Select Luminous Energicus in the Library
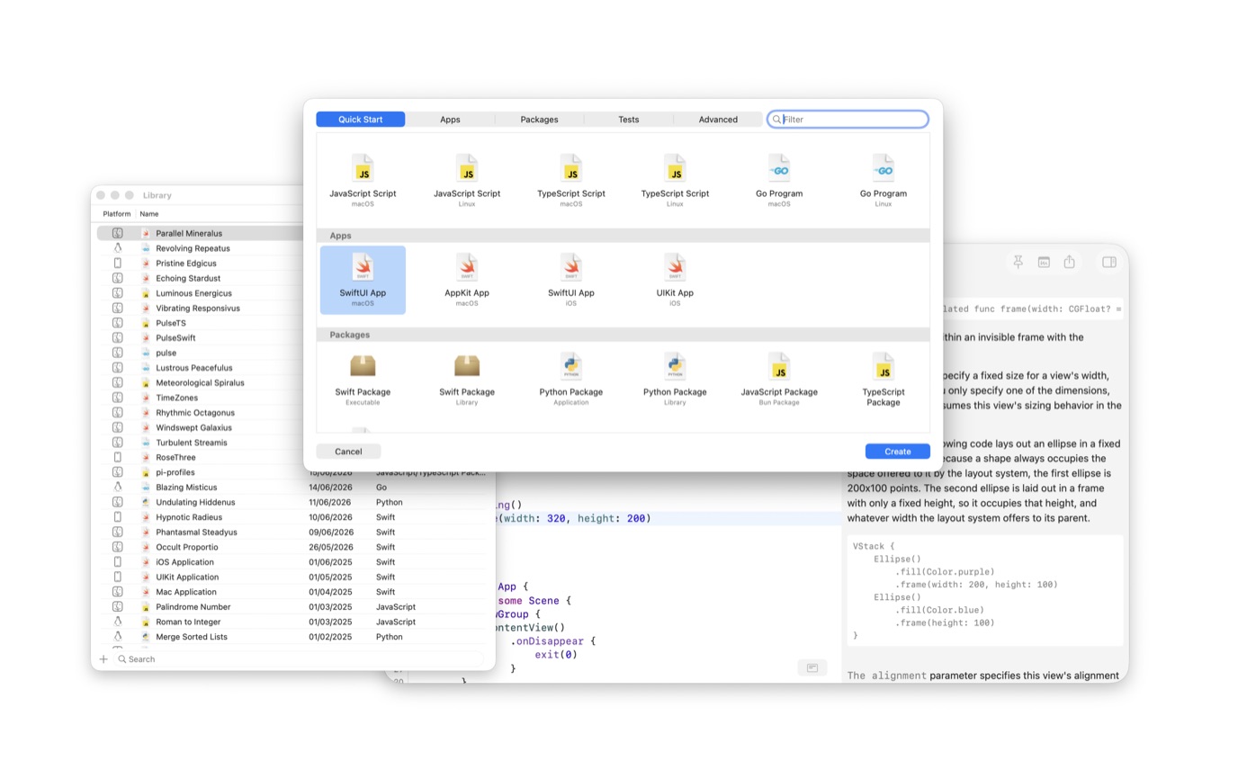 200,293
